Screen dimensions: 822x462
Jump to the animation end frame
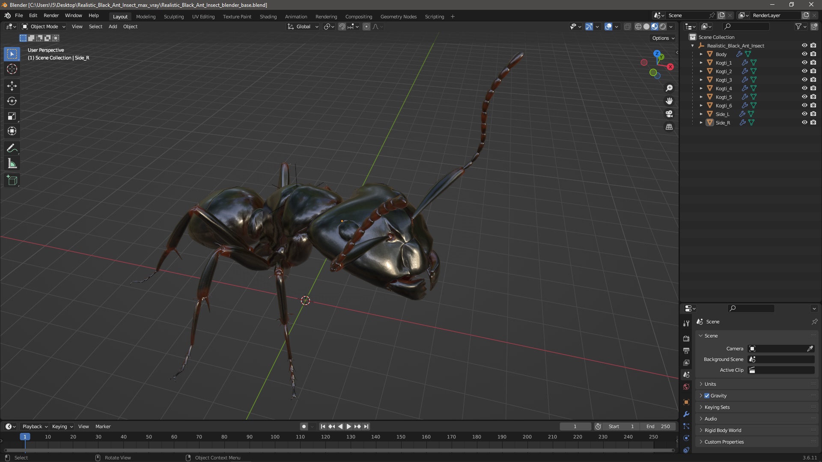pyautogui.click(x=366, y=426)
